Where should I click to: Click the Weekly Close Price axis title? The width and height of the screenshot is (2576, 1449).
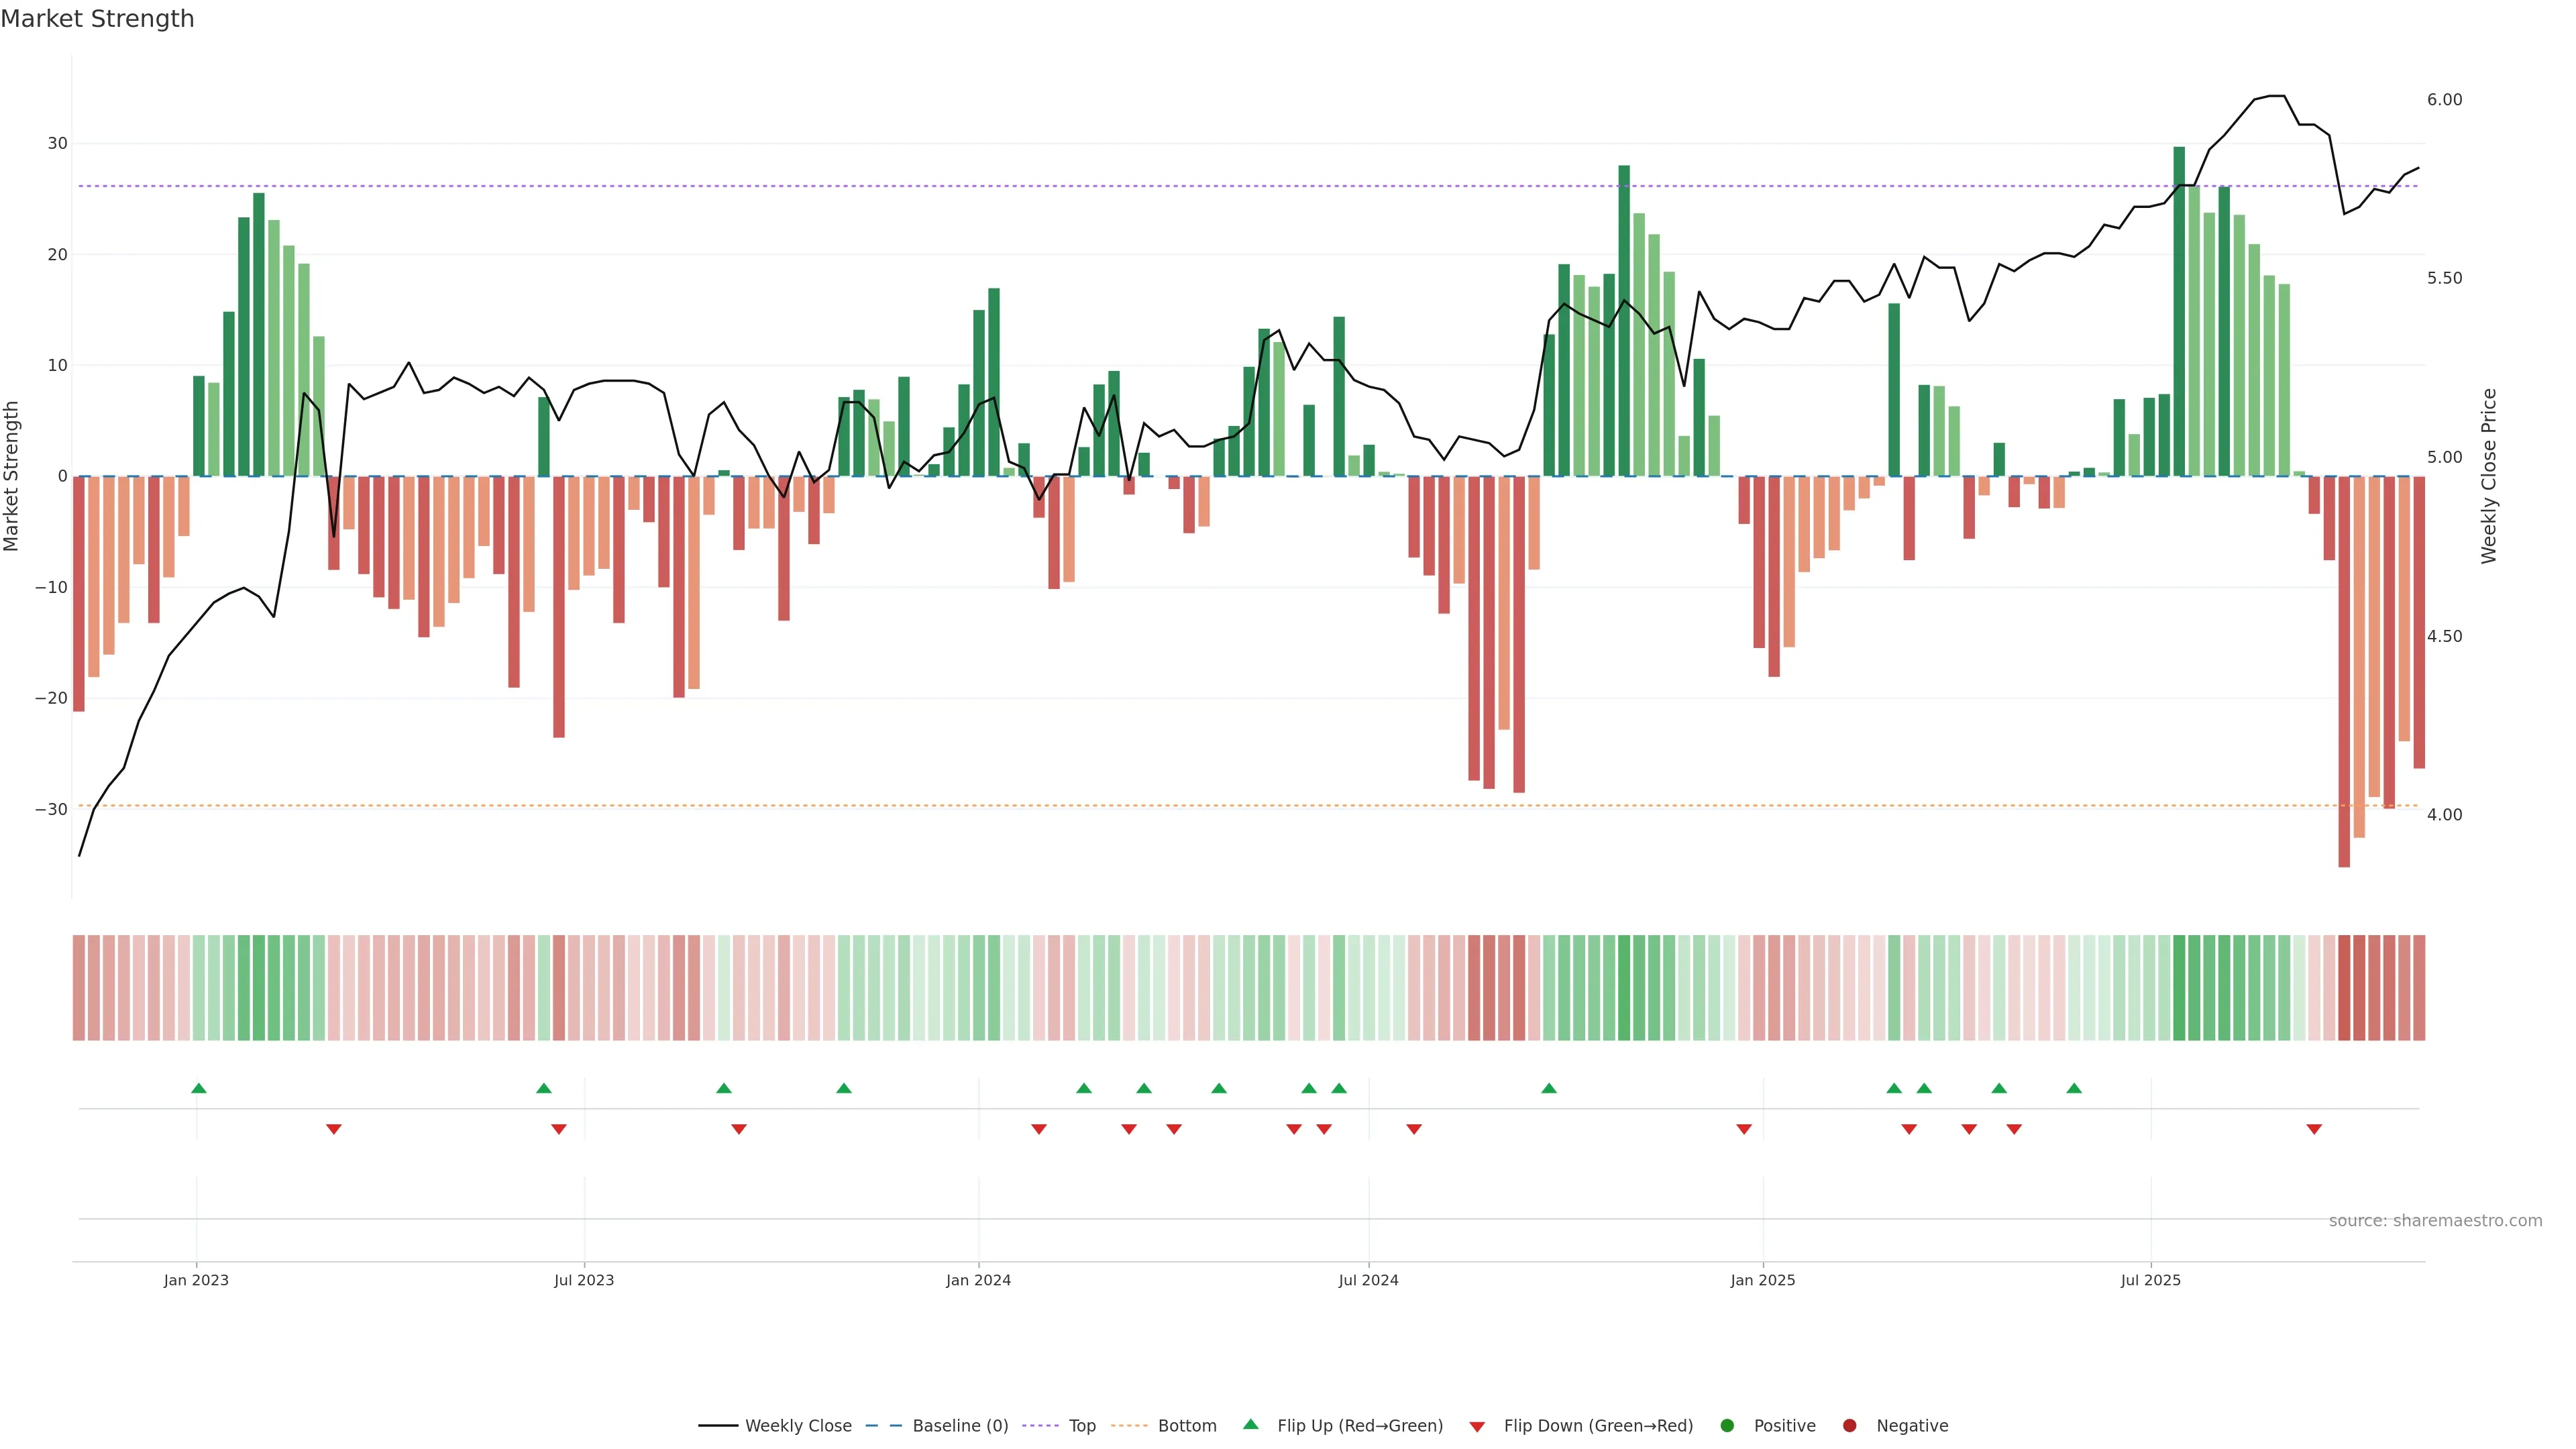pyautogui.click(x=2489, y=476)
